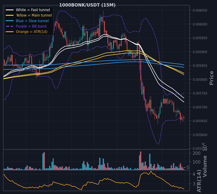Click the ATR(14) axis title
Image resolution: width=217 pixels, height=194 pixels.
pos(199,181)
